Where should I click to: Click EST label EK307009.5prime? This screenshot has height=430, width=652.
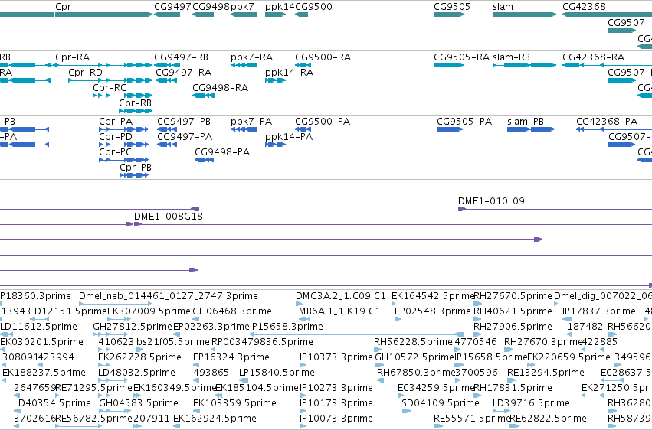pyautogui.click(x=149, y=311)
